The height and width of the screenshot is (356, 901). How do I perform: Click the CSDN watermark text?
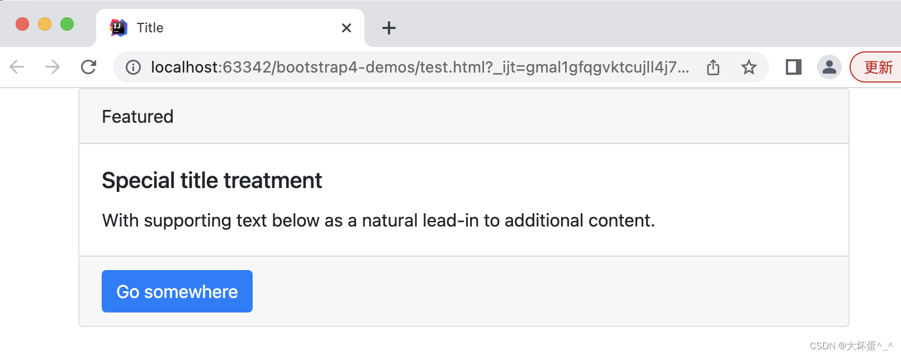(x=851, y=346)
